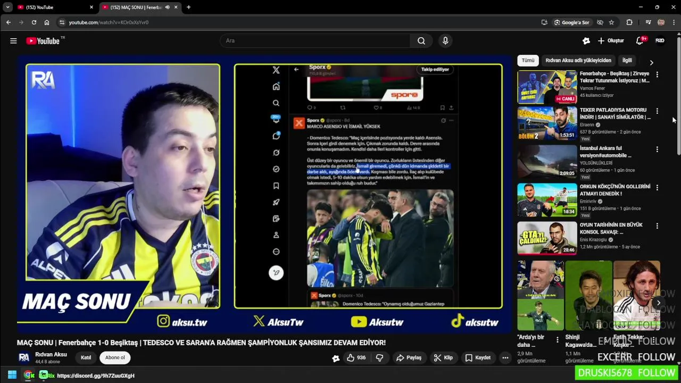
Task: Select the 'Rıdvan Aksu adlı yükleyiciden' chip
Action: coord(578,61)
